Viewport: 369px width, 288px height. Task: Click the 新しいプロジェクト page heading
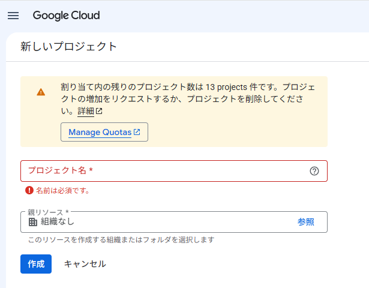coord(68,46)
